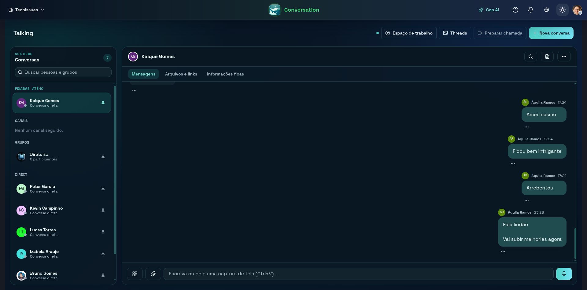Record voice message with microphone
Viewport: 587px width, 290px height.
click(x=564, y=274)
